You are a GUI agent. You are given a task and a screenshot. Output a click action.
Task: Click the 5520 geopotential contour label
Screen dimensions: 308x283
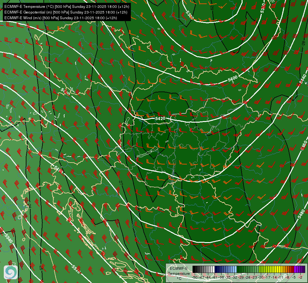[x=76, y=269]
